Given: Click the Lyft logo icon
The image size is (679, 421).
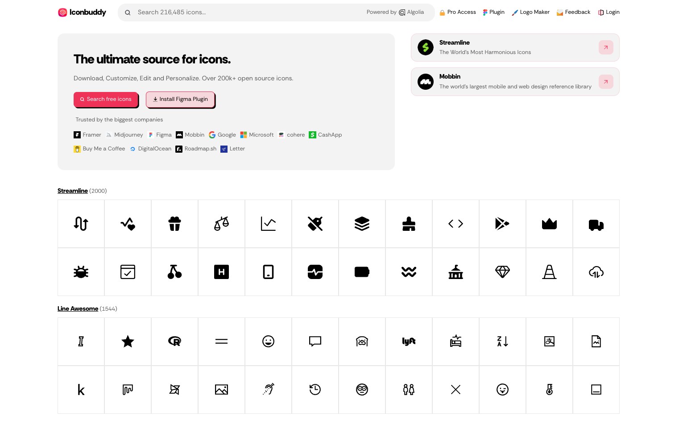Looking at the screenshot, I should click(x=409, y=342).
